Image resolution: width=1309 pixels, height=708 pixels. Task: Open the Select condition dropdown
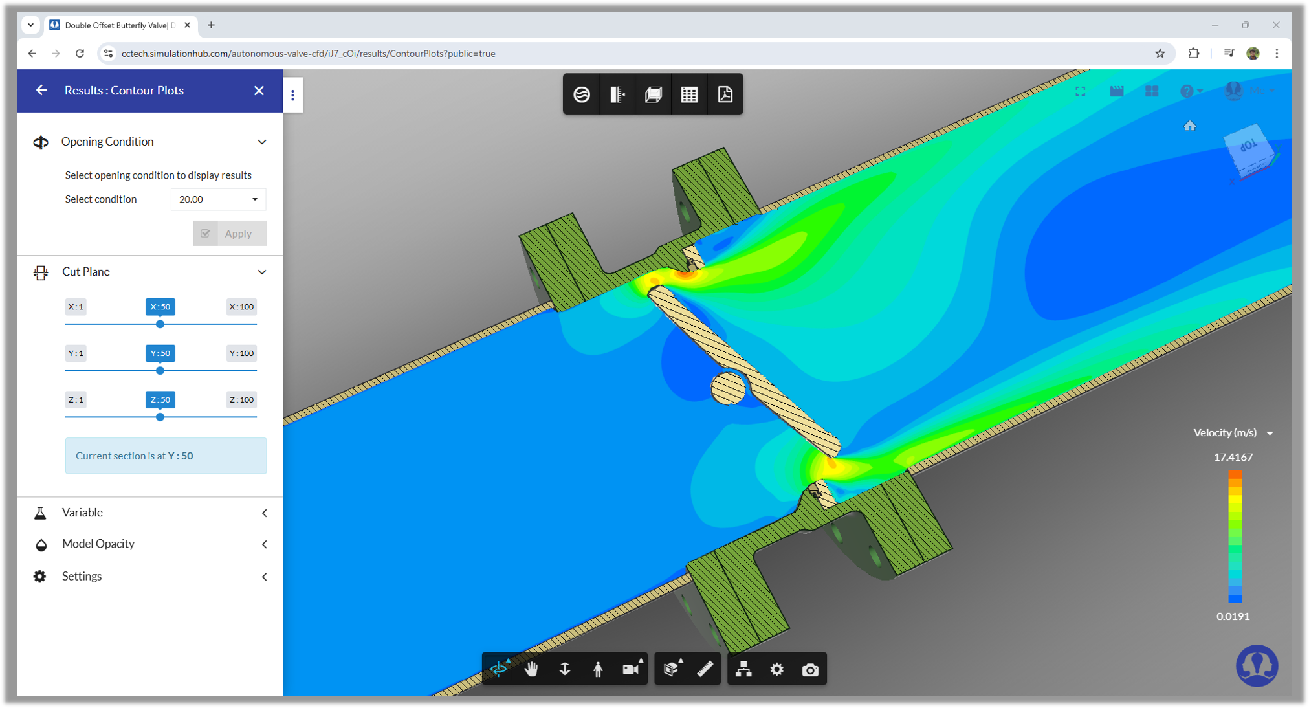coord(218,199)
